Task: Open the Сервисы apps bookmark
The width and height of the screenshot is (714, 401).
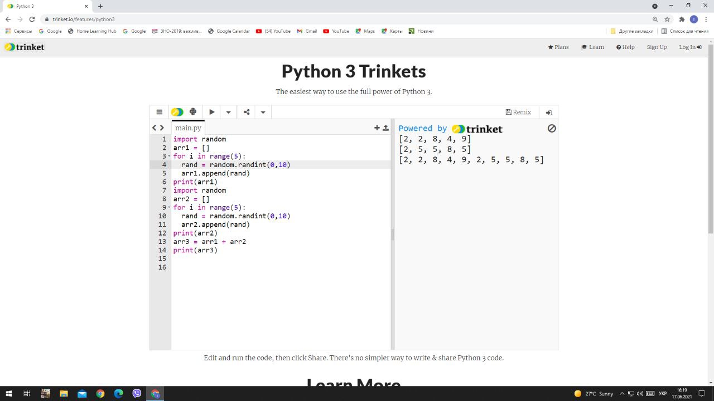Action: (18, 31)
